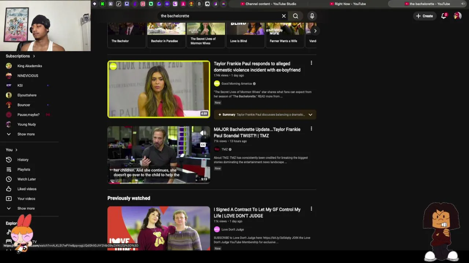Select Bachelor in Paradise chip
The width and height of the screenshot is (469, 263).
[x=166, y=35]
